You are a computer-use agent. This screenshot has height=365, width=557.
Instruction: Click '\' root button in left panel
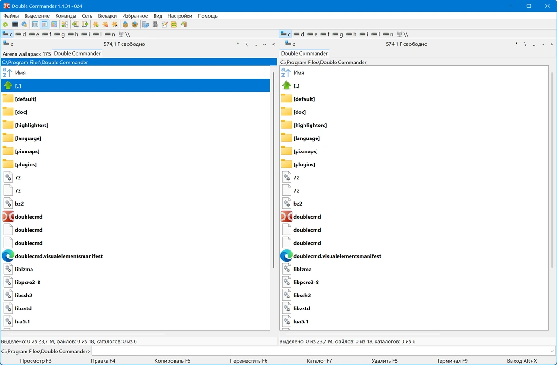click(x=247, y=44)
